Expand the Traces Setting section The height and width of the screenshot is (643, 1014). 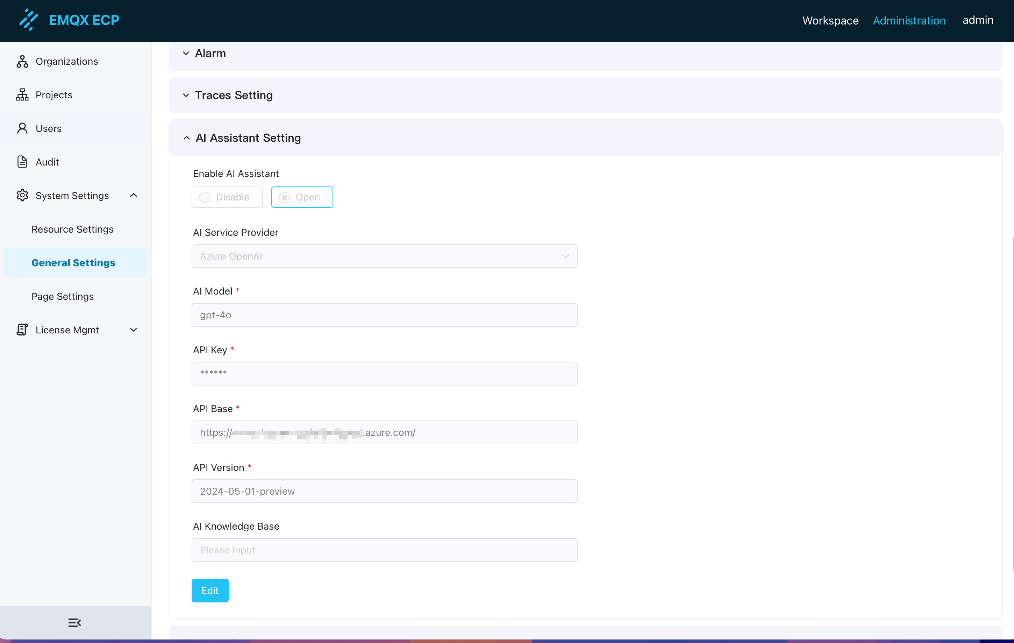(x=233, y=95)
